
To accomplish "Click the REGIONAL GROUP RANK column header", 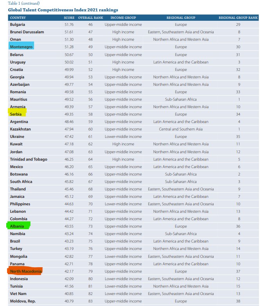I will 238,18.
